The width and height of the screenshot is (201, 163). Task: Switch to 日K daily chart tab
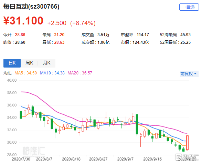12,63
